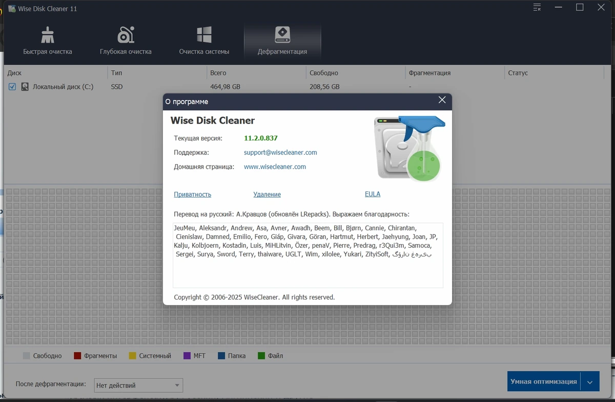
Task: Open the Глубокая очистка tab
Action: pyautogui.click(x=126, y=42)
